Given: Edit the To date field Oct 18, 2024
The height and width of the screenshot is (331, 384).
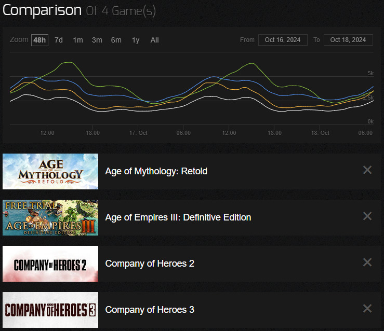Looking at the screenshot, I should tap(348, 40).
